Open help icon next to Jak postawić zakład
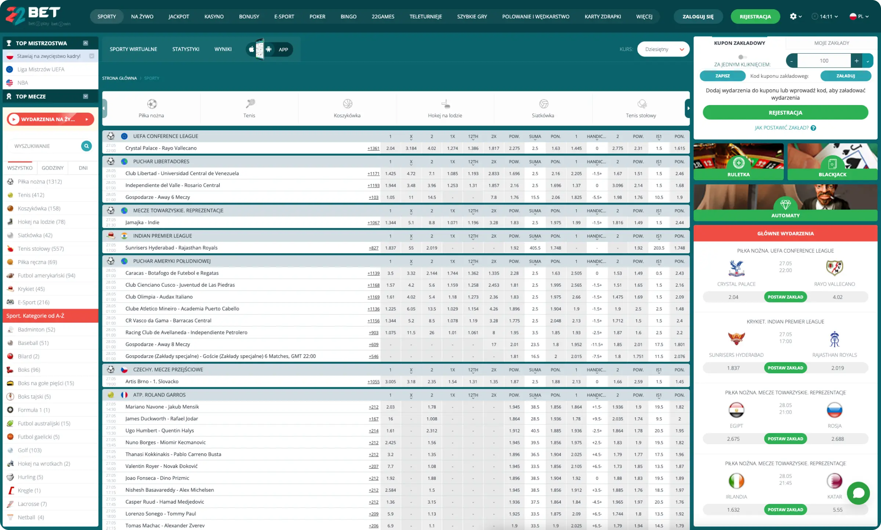881x530 pixels. (813, 128)
